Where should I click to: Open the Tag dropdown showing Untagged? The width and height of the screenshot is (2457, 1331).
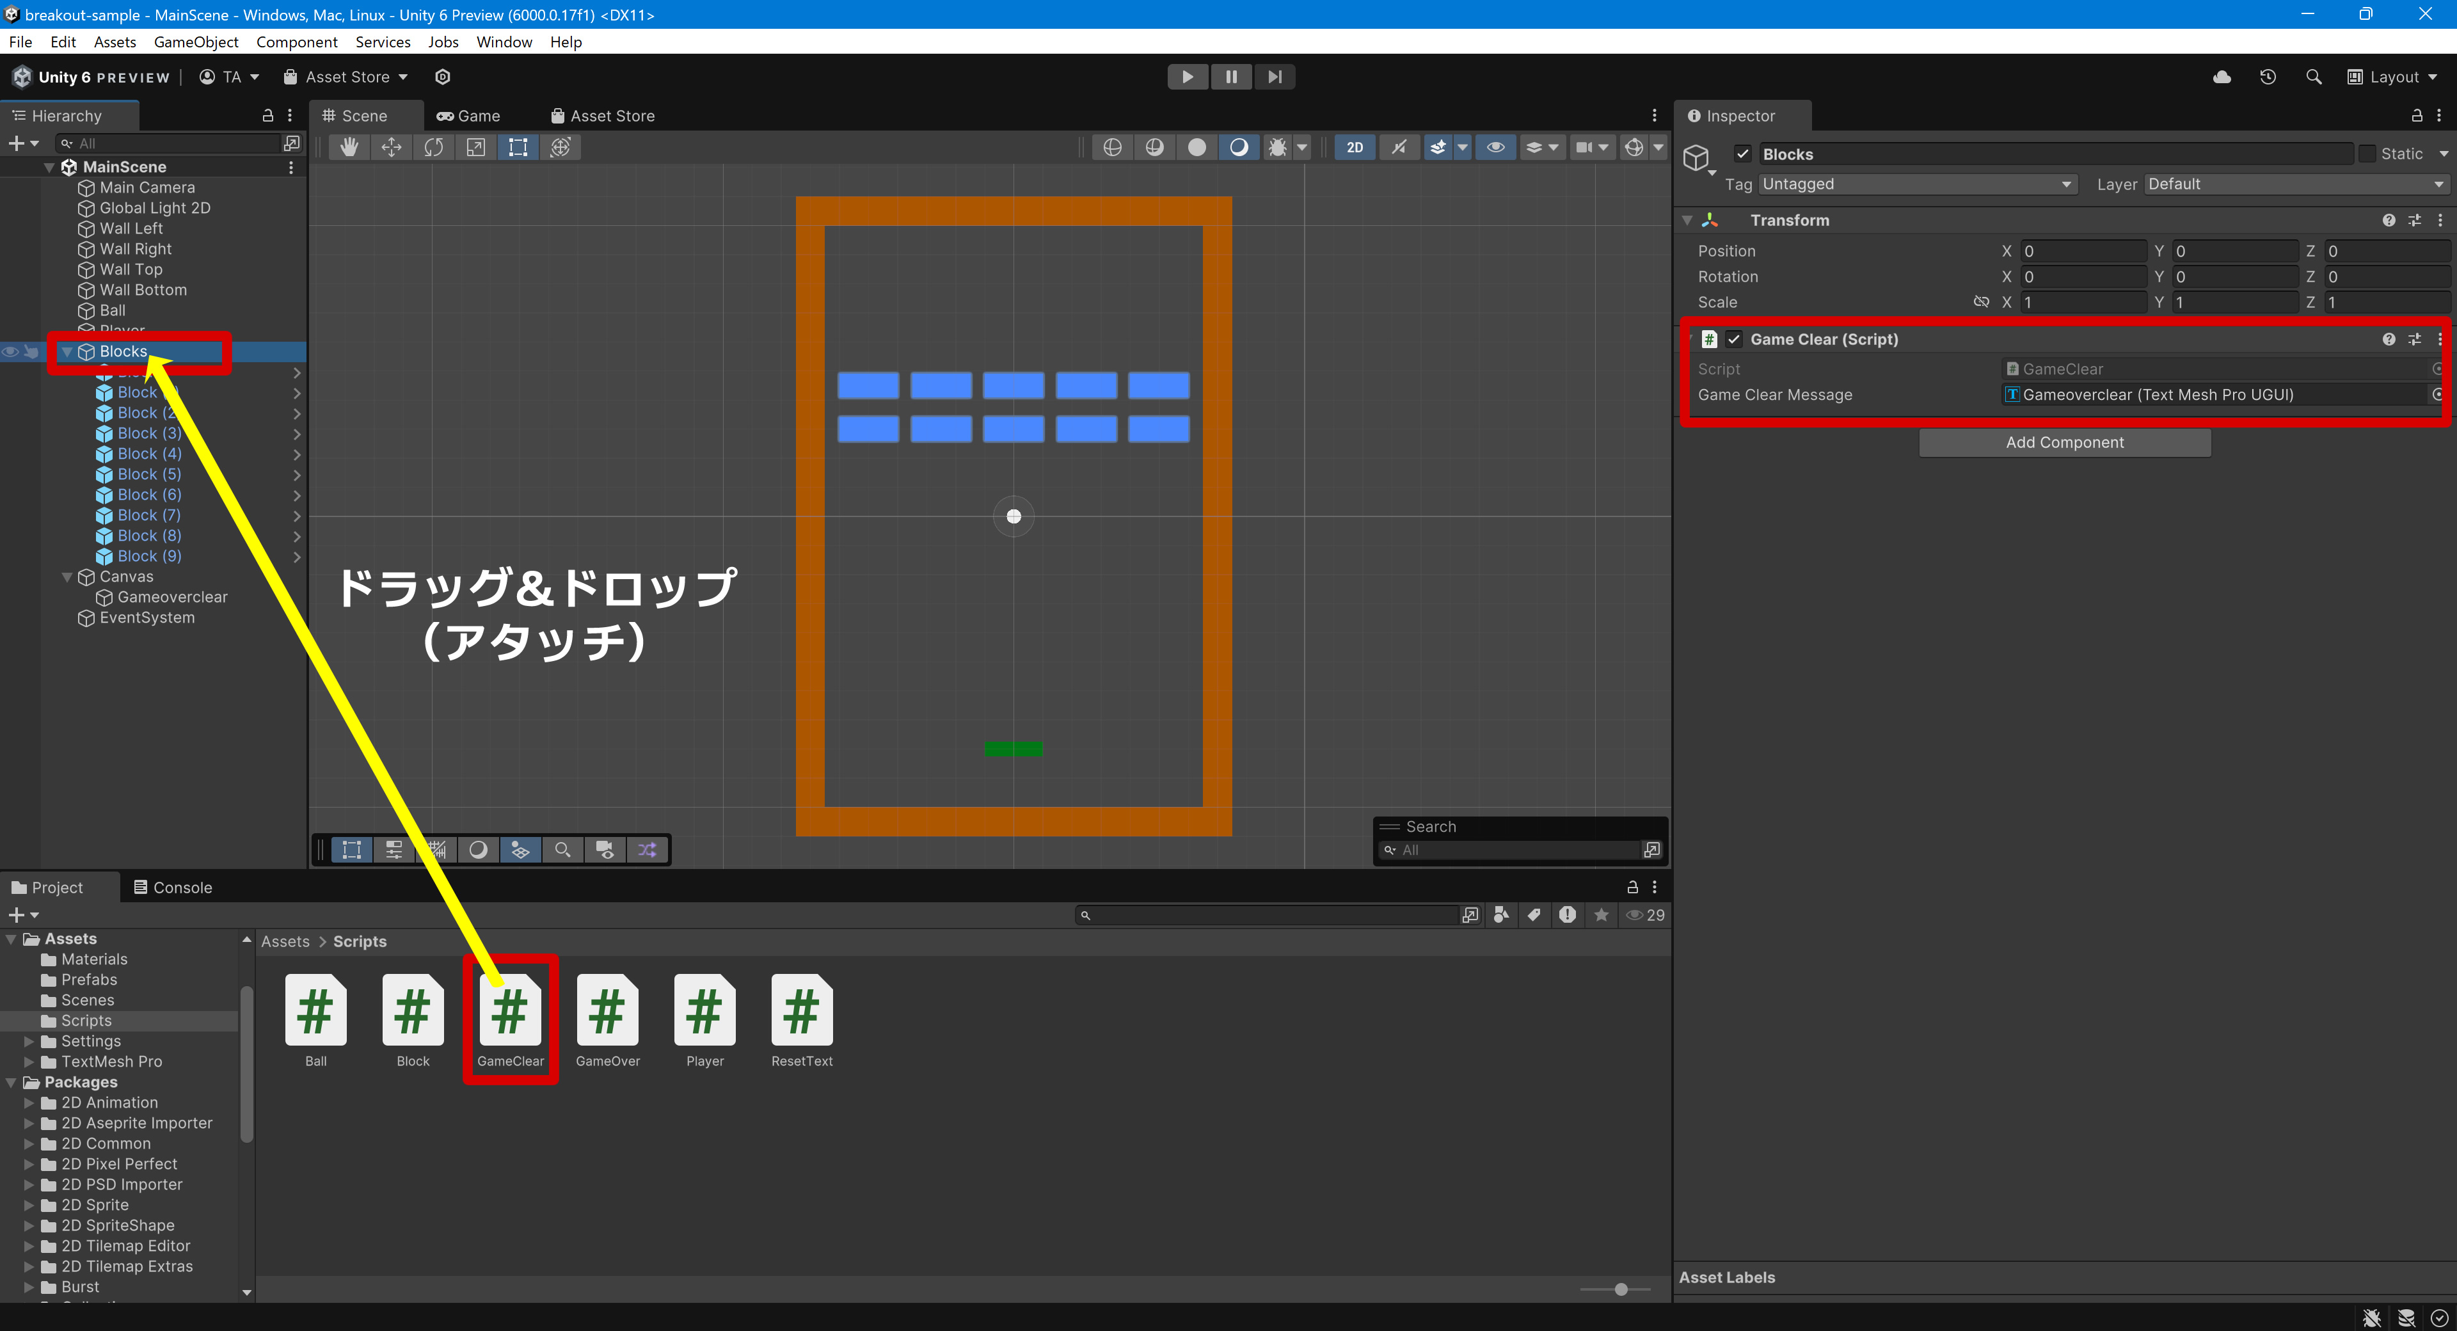click(x=1917, y=184)
